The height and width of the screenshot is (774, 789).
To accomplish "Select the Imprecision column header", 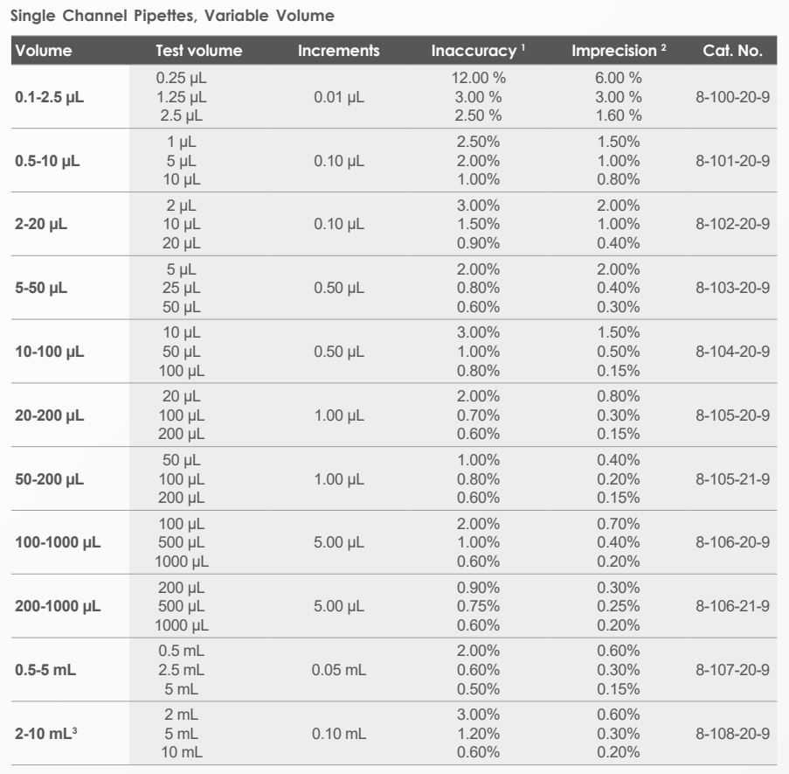I will tap(619, 51).
